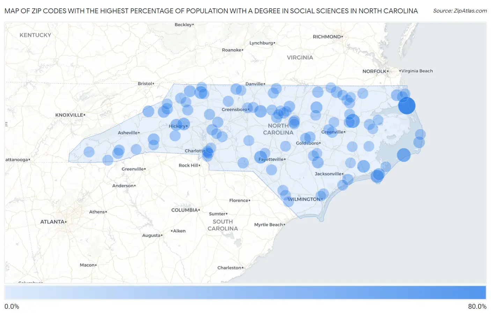Click the Sumter city label
The height and width of the screenshot is (314, 491).
point(217,214)
